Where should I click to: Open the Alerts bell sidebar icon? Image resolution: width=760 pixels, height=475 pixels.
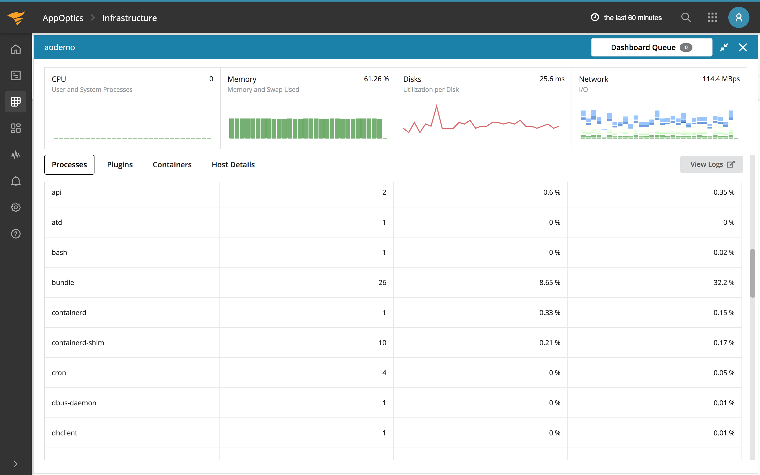(16, 181)
